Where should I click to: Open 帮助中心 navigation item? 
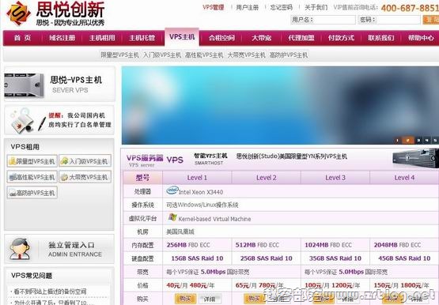421,38
